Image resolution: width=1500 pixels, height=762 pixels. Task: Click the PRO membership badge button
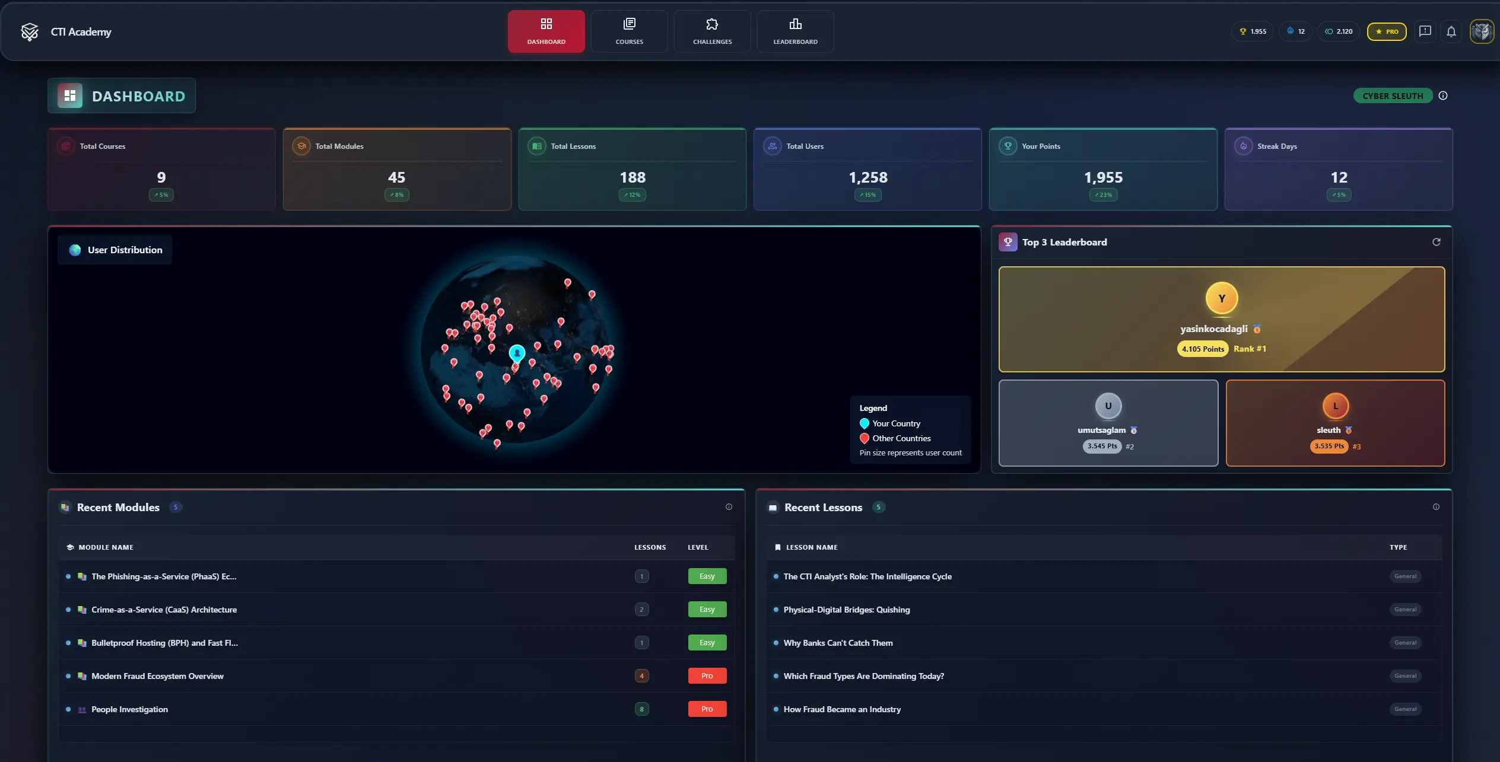pyautogui.click(x=1386, y=31)
